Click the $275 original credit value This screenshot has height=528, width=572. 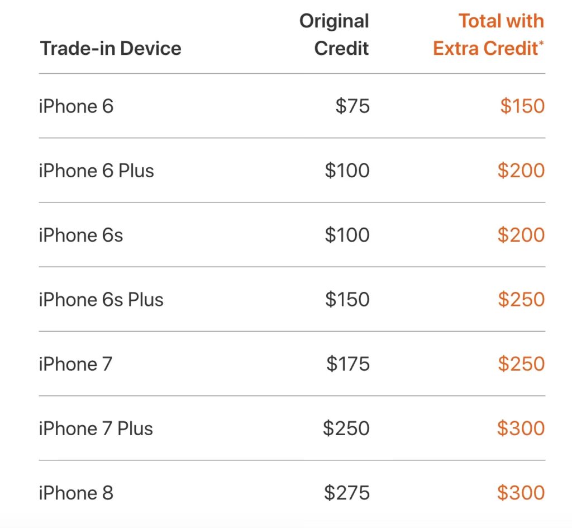click(347, 493)
